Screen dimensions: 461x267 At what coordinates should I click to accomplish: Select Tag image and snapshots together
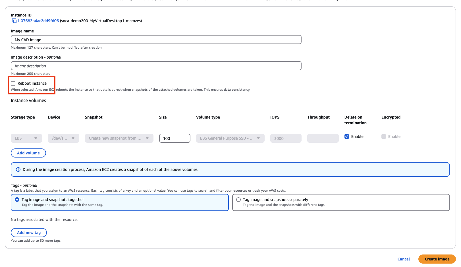(17, 200)
